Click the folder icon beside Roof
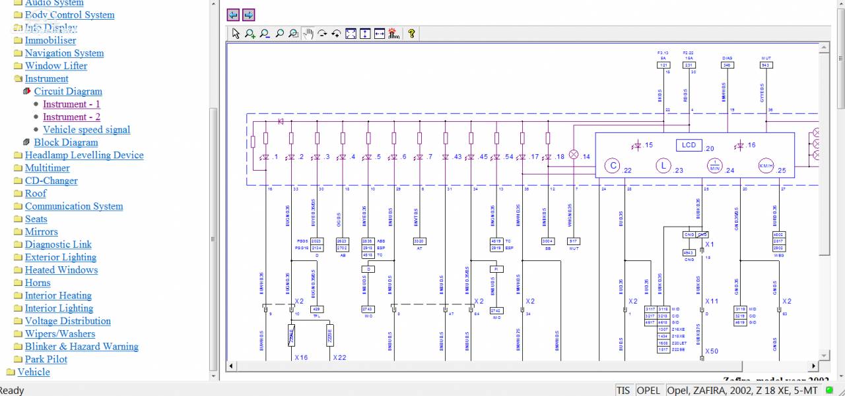Image resolution: width=845 pixels, height=396 pixels. (x=18, y=194)
